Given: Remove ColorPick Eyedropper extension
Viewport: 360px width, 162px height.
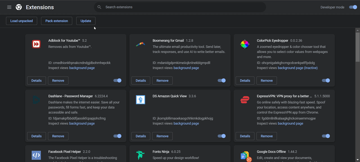Looking at the screenshot, I should (267, 81).
